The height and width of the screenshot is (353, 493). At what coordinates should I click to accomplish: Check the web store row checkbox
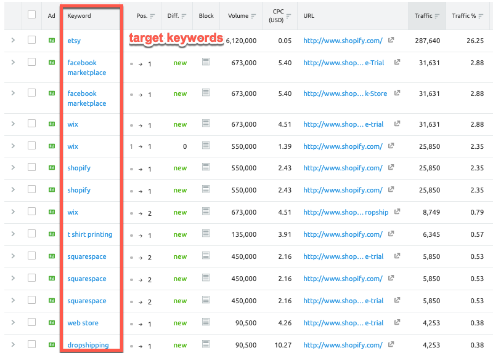click(x=32, y=322)
